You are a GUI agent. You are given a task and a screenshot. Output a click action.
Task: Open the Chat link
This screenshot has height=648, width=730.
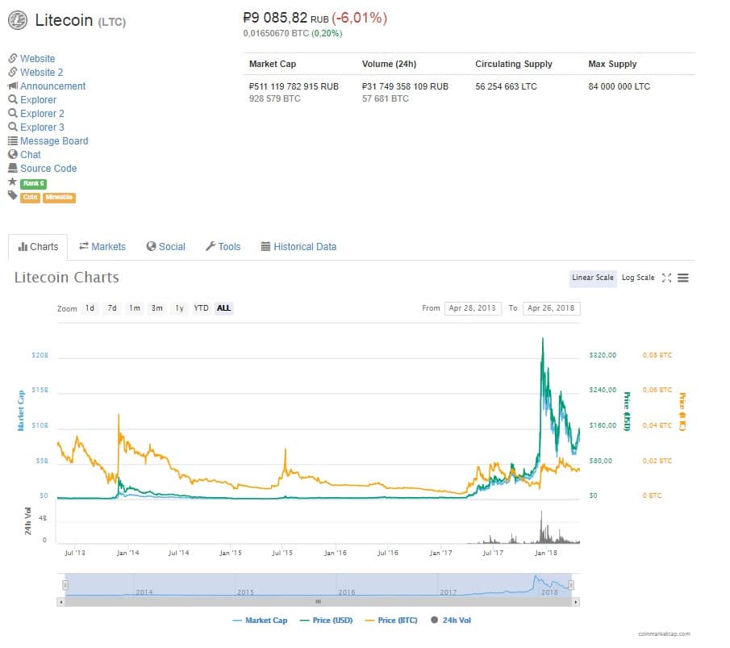coord(31,155)
